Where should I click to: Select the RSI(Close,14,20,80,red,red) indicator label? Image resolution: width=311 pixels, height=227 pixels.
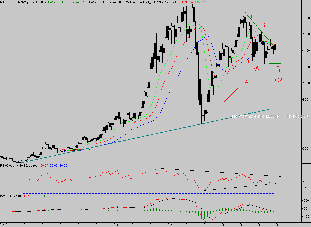point(19,165)
